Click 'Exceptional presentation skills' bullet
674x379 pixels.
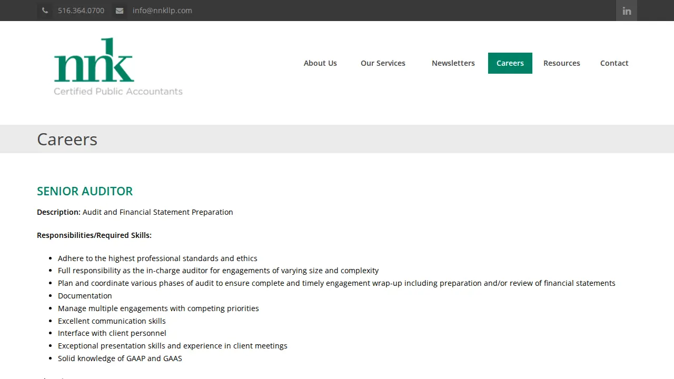point(173,346)
